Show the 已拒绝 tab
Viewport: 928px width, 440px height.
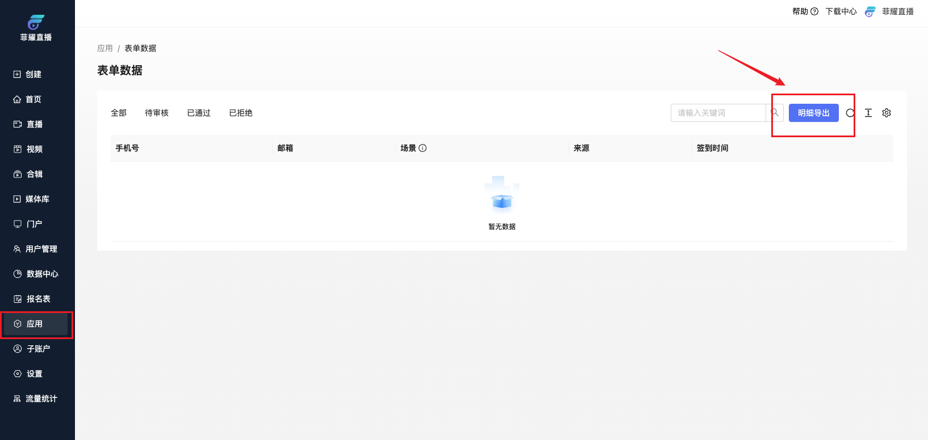coord(241,113)
